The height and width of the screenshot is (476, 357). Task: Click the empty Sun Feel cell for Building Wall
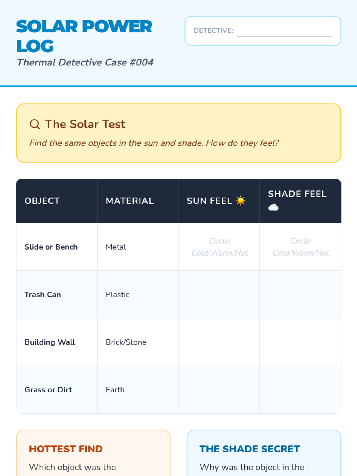(220, 342)
